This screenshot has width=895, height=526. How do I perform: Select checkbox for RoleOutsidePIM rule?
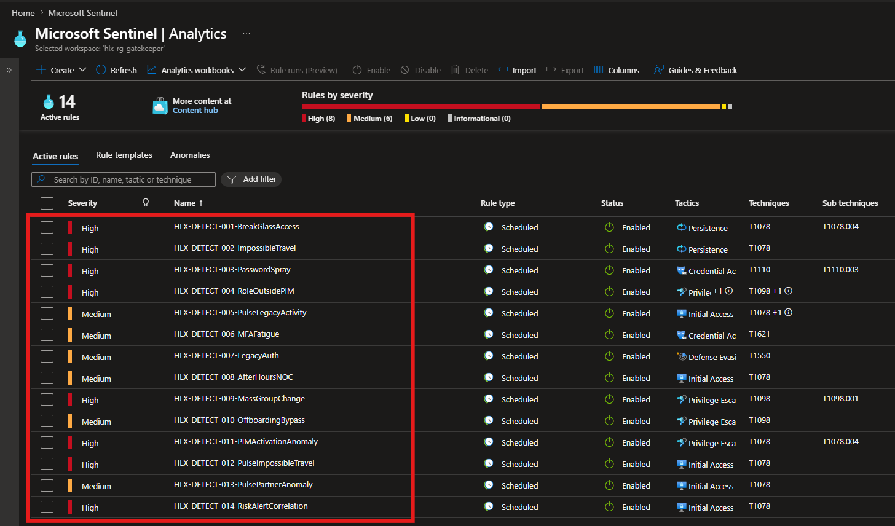click(x=47, y=292)
